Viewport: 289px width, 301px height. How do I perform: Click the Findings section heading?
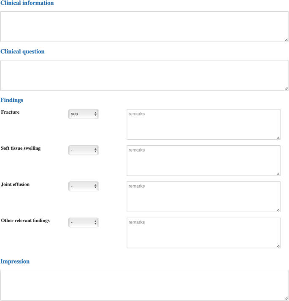(12, 100)
